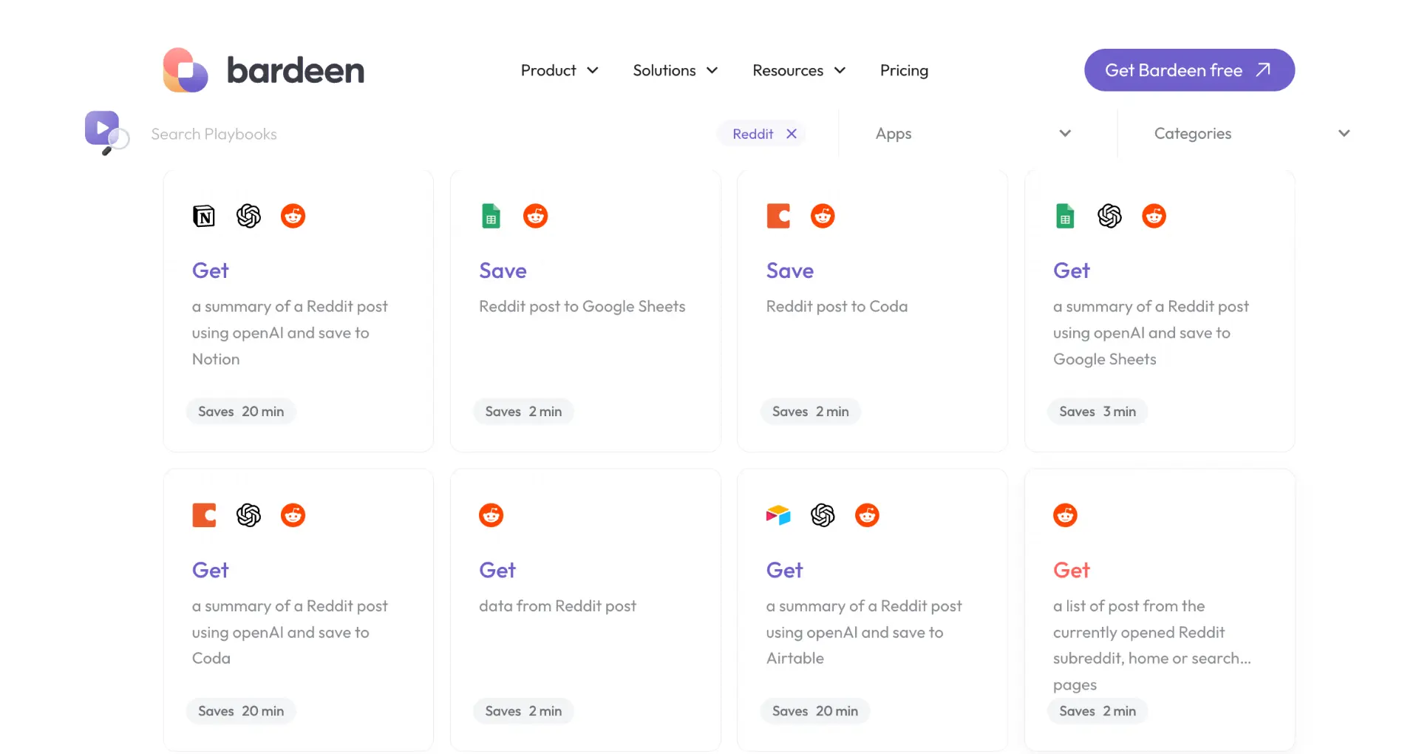The height and width of the screenshot is (754, 1419).
Task: Click the Reddit icon on the Save Reddit post to Coda card
Action: point(823,216)
